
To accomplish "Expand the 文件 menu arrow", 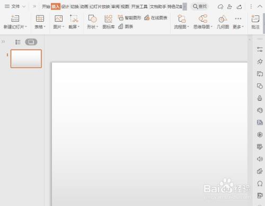I will coord(24,7).
